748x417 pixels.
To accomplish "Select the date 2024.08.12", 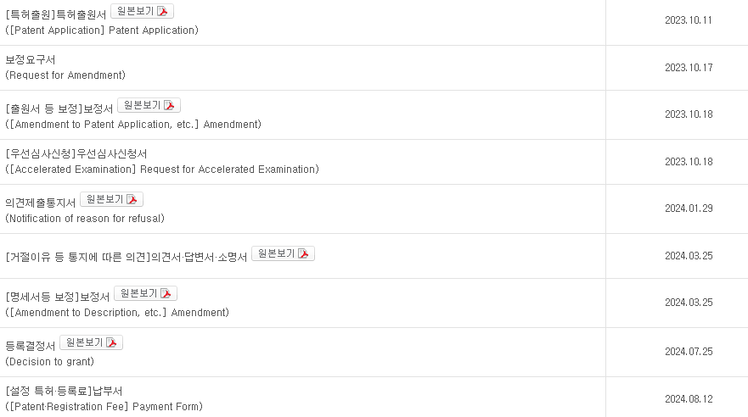I will click(689, 399).
